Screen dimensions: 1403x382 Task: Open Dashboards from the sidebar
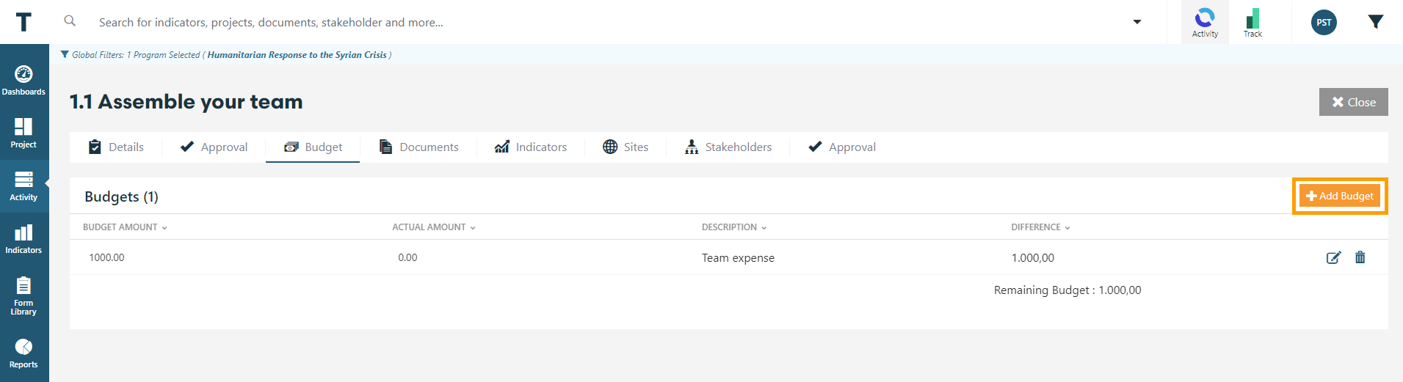point(23,81)
